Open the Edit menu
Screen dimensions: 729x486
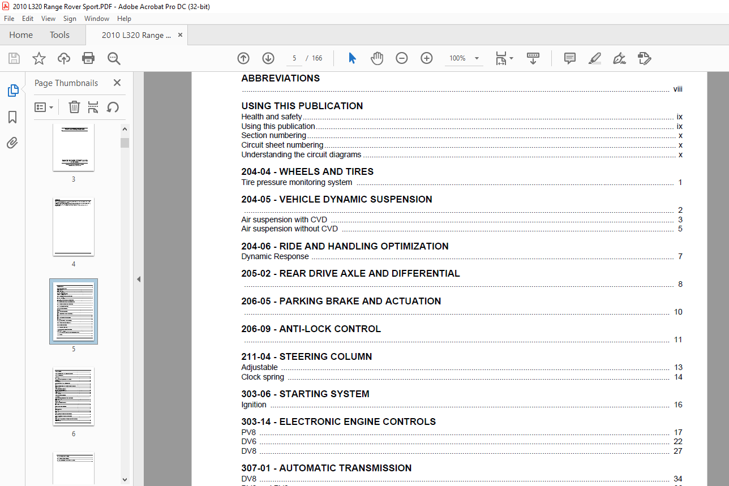point(28,19)
